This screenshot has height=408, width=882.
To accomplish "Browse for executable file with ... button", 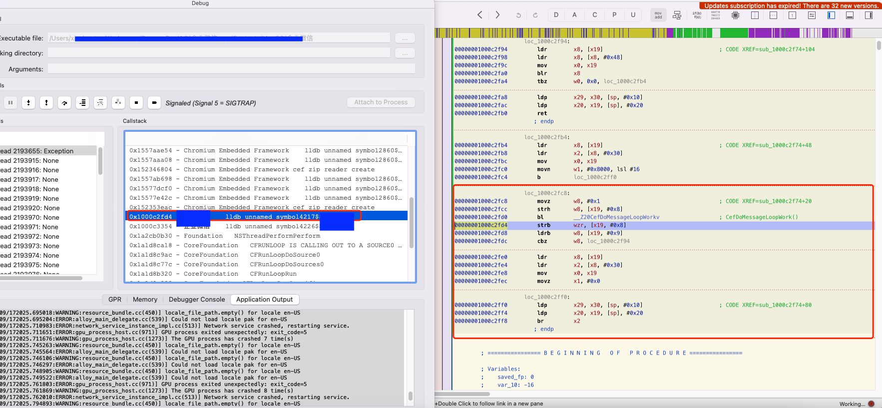I will [405, 38].
